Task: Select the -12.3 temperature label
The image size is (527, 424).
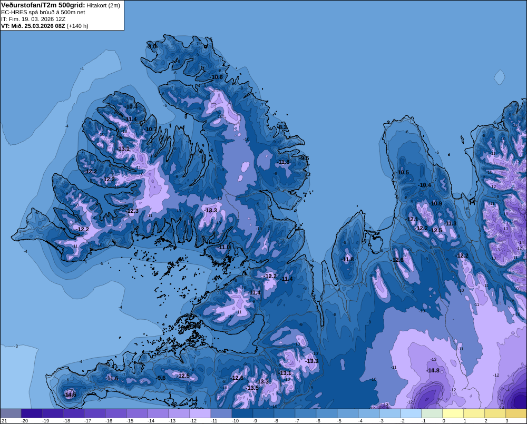Action: (132, 211)
